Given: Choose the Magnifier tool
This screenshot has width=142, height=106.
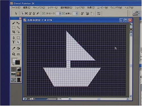Looking at the screenshot, I should 14,54.
